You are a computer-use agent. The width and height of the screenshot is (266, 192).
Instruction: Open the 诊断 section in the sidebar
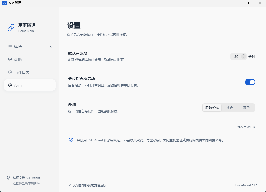click(x=30, y=60)
